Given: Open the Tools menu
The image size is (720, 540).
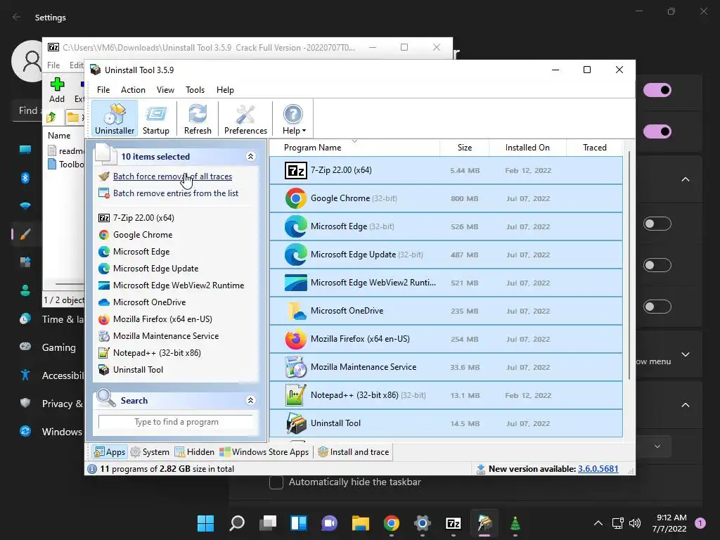Looking at the screenshot, I should coord(195,90).
